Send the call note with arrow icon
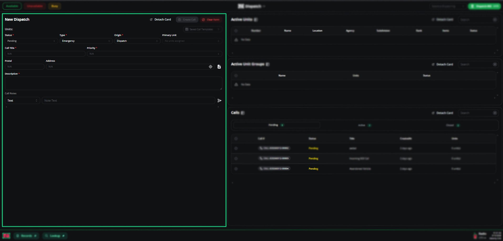Screen dimensions: 503x241 point(219,101)
